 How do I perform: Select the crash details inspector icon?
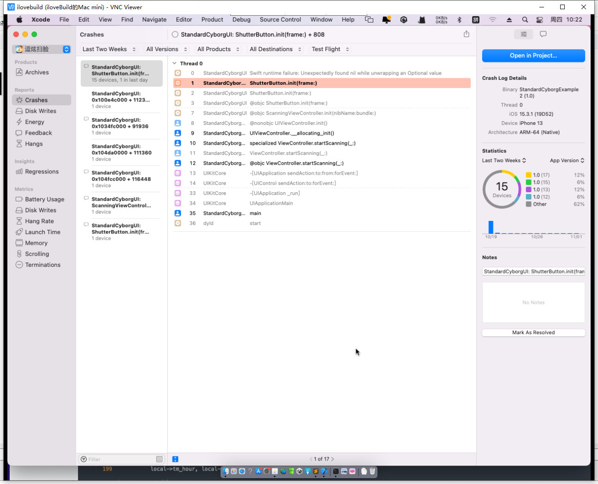523,34
